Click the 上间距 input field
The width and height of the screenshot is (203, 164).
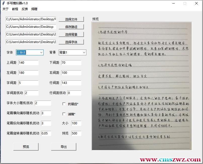click(28, 63)
